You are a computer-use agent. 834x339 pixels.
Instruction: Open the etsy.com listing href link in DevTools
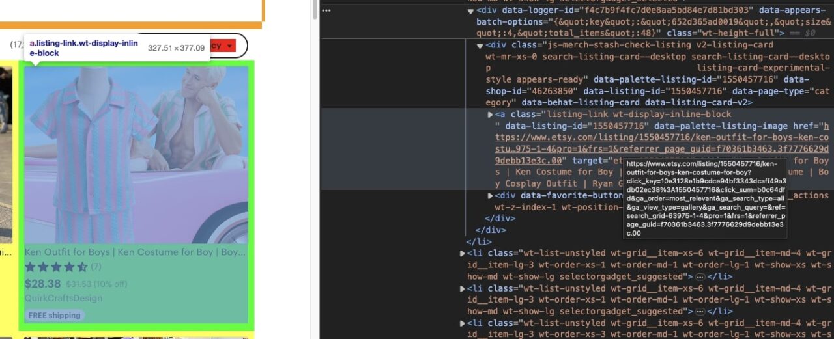click(x=661, y=143)
